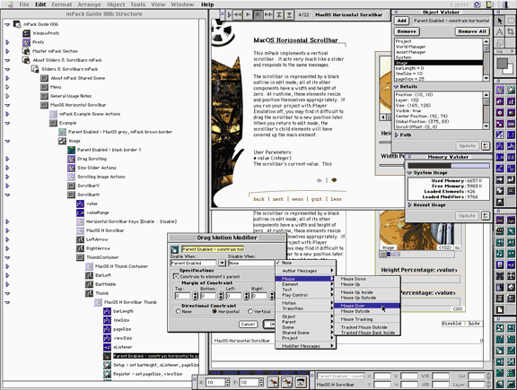Click the Top margin input field
The image size is (517, 390).
[x=183, y=296]
